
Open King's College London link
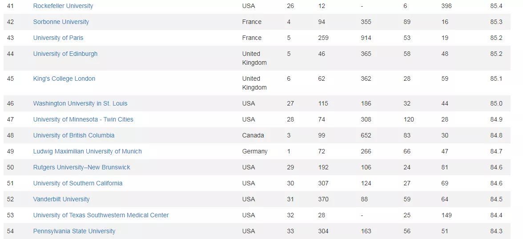pyautogui.click(x=64, y=78)
